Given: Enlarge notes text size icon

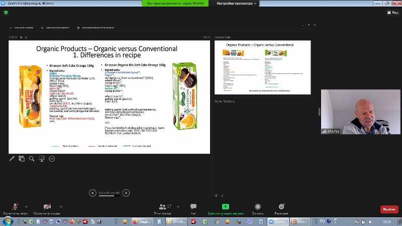Looking at the screenshot, I should click(x=216, y=195).
